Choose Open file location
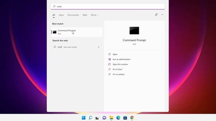The width and height of the screenshot is (216, 121). 120,64
